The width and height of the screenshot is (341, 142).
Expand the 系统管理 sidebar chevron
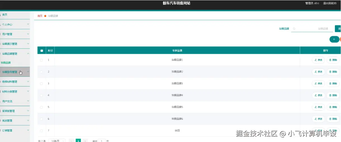[28, 121]
